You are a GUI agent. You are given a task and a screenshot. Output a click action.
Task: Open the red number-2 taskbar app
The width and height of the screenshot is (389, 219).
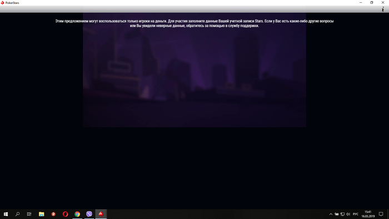pyautogui.click(x=53, y=214)
